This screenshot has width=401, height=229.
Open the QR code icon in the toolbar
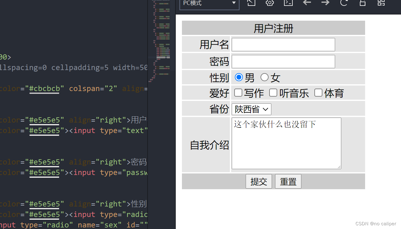pyautogui.click(x=381, y=3)
